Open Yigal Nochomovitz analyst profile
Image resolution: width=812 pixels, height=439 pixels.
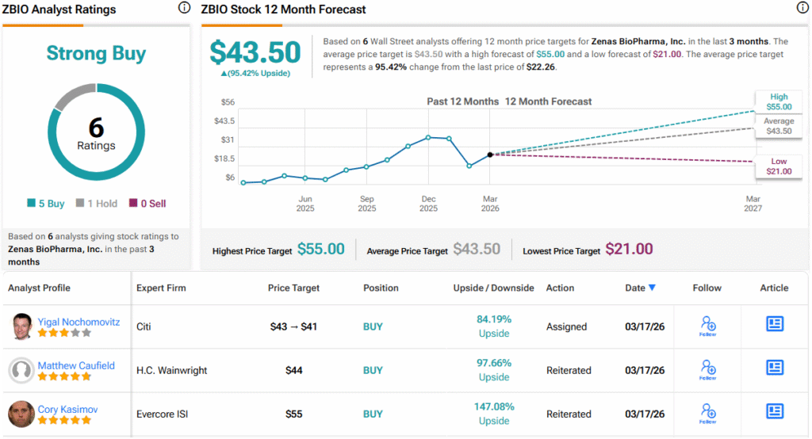click(x=77, y=321)
